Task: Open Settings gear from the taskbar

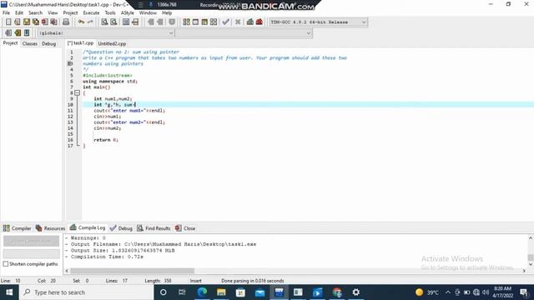Action: point(356,292)
